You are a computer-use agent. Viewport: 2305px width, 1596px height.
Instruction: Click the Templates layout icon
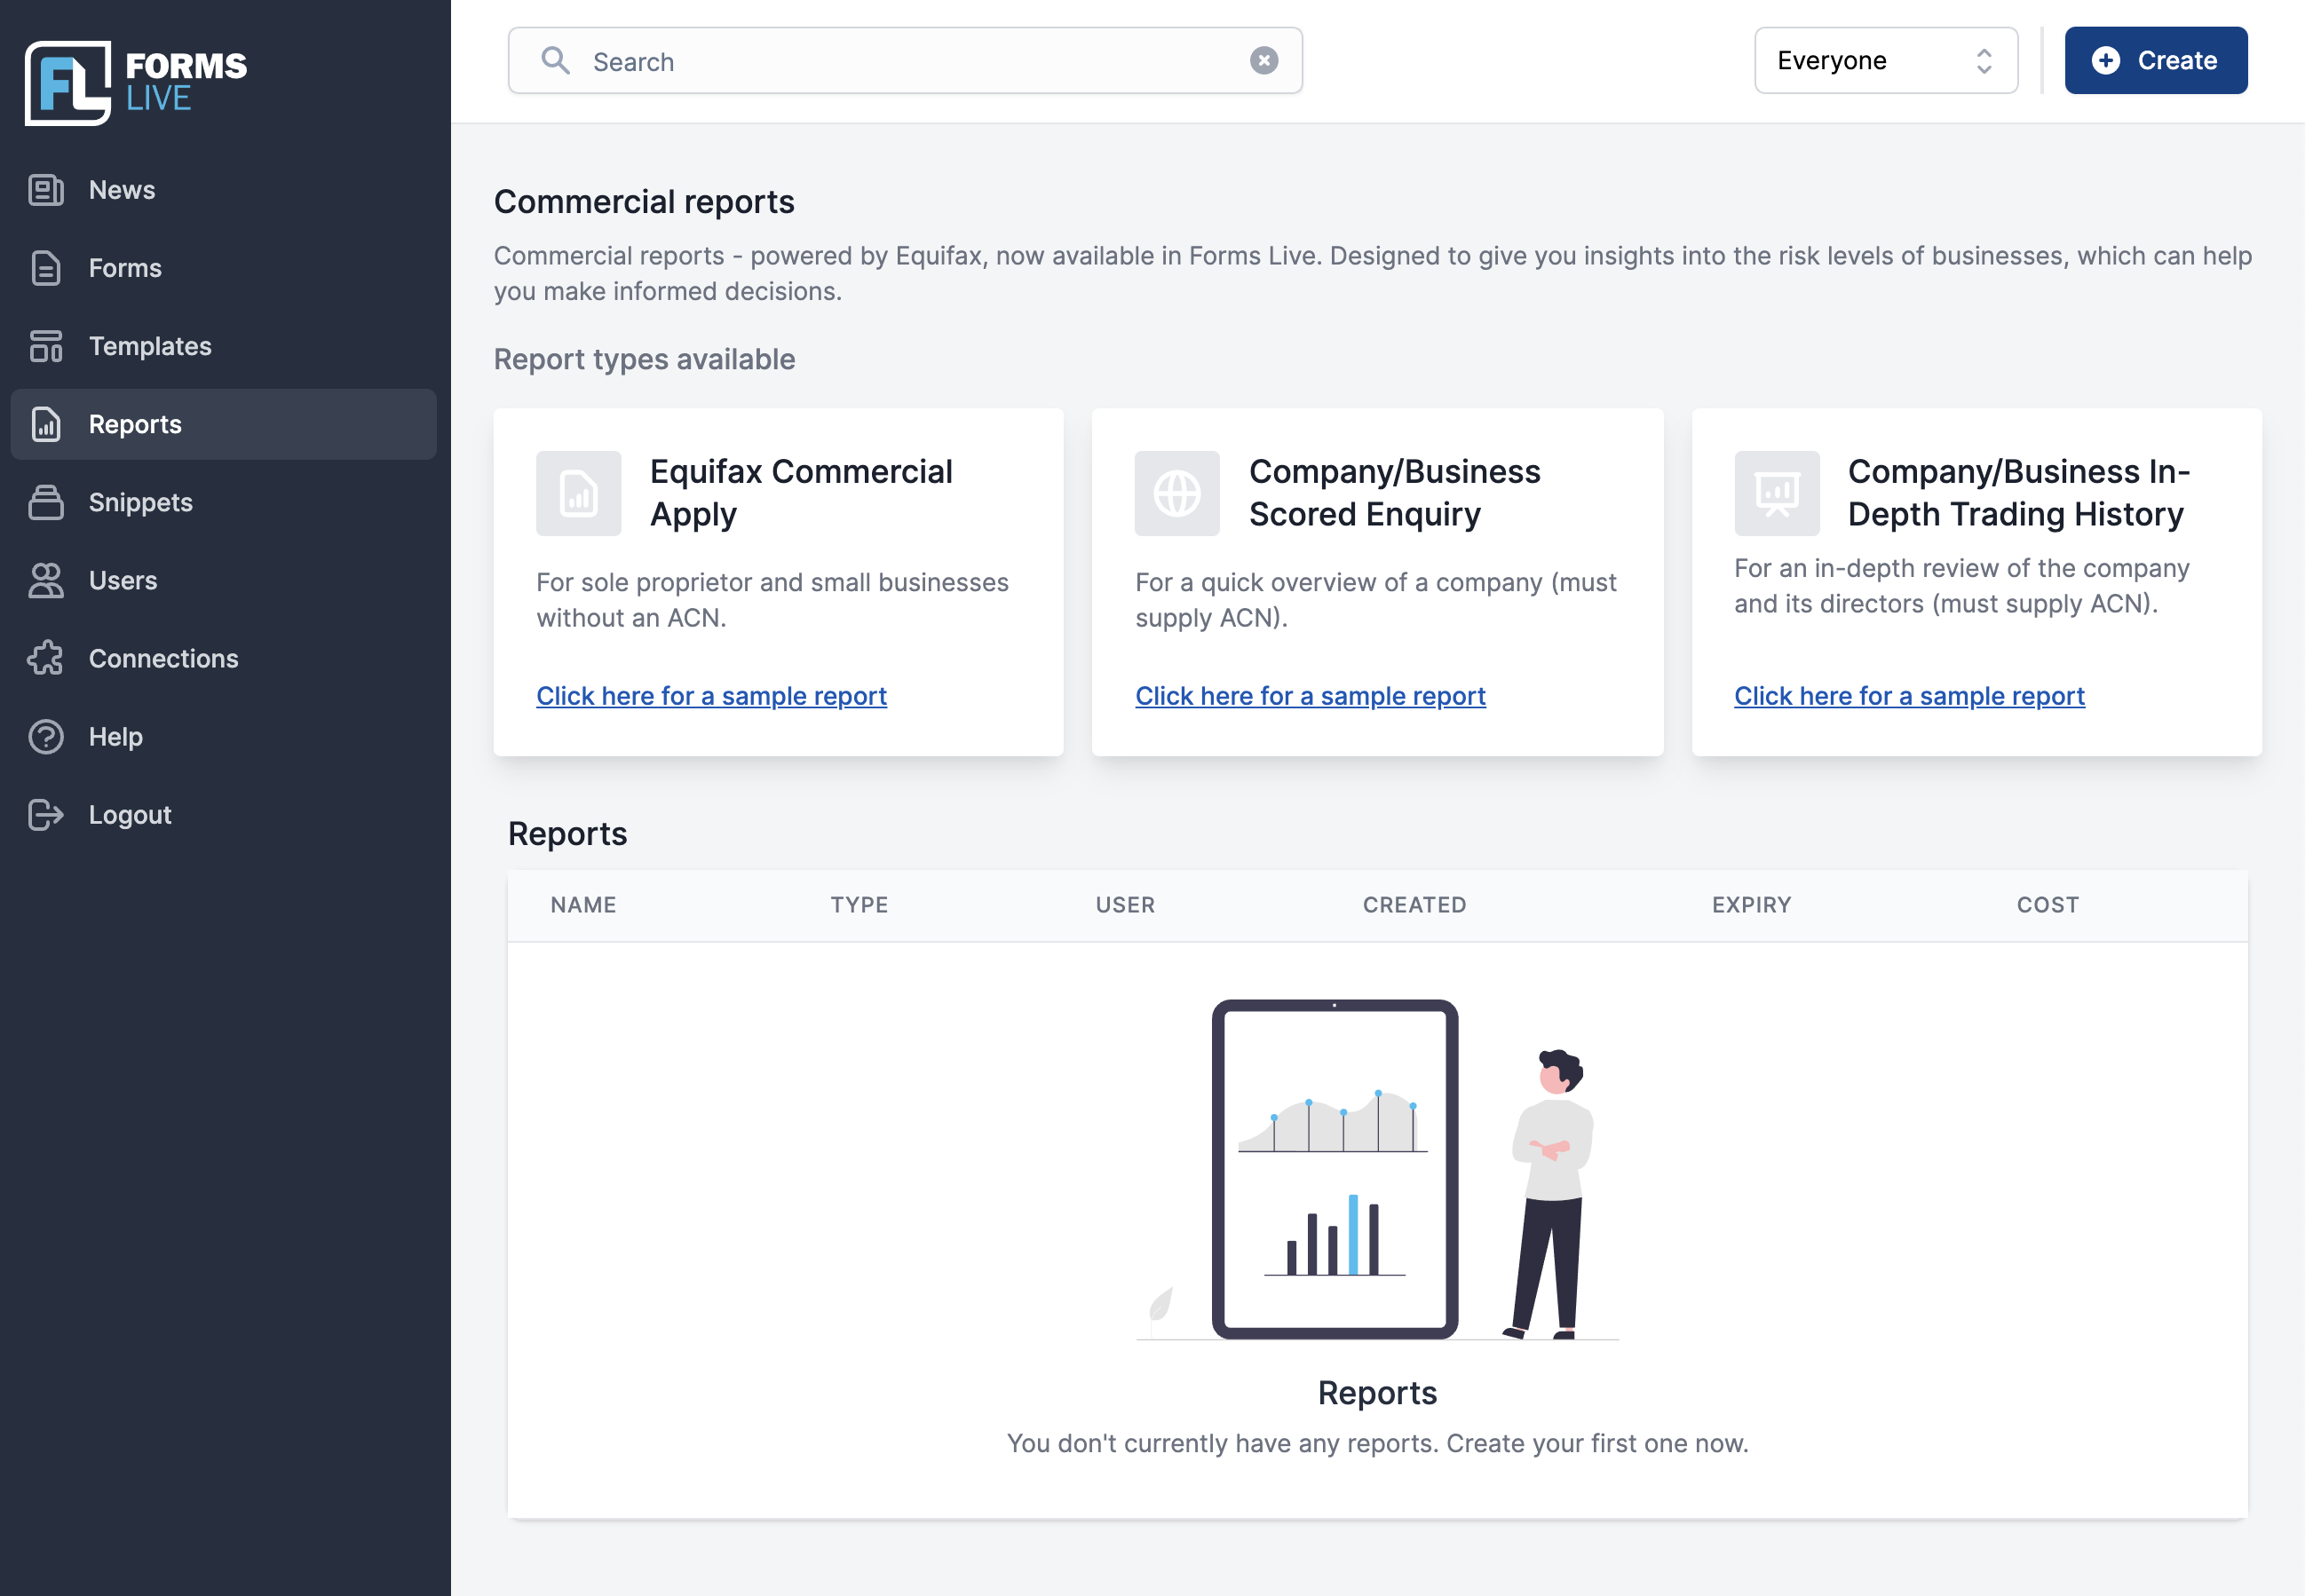tap(46, 346)
